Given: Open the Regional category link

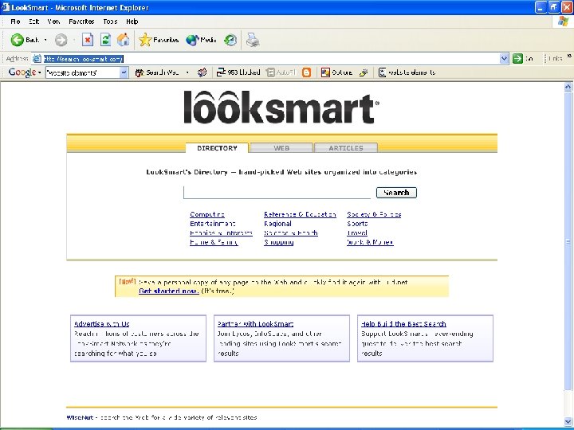Looking at the screenshot, I should pyautogui.click(x=277, y=224).
